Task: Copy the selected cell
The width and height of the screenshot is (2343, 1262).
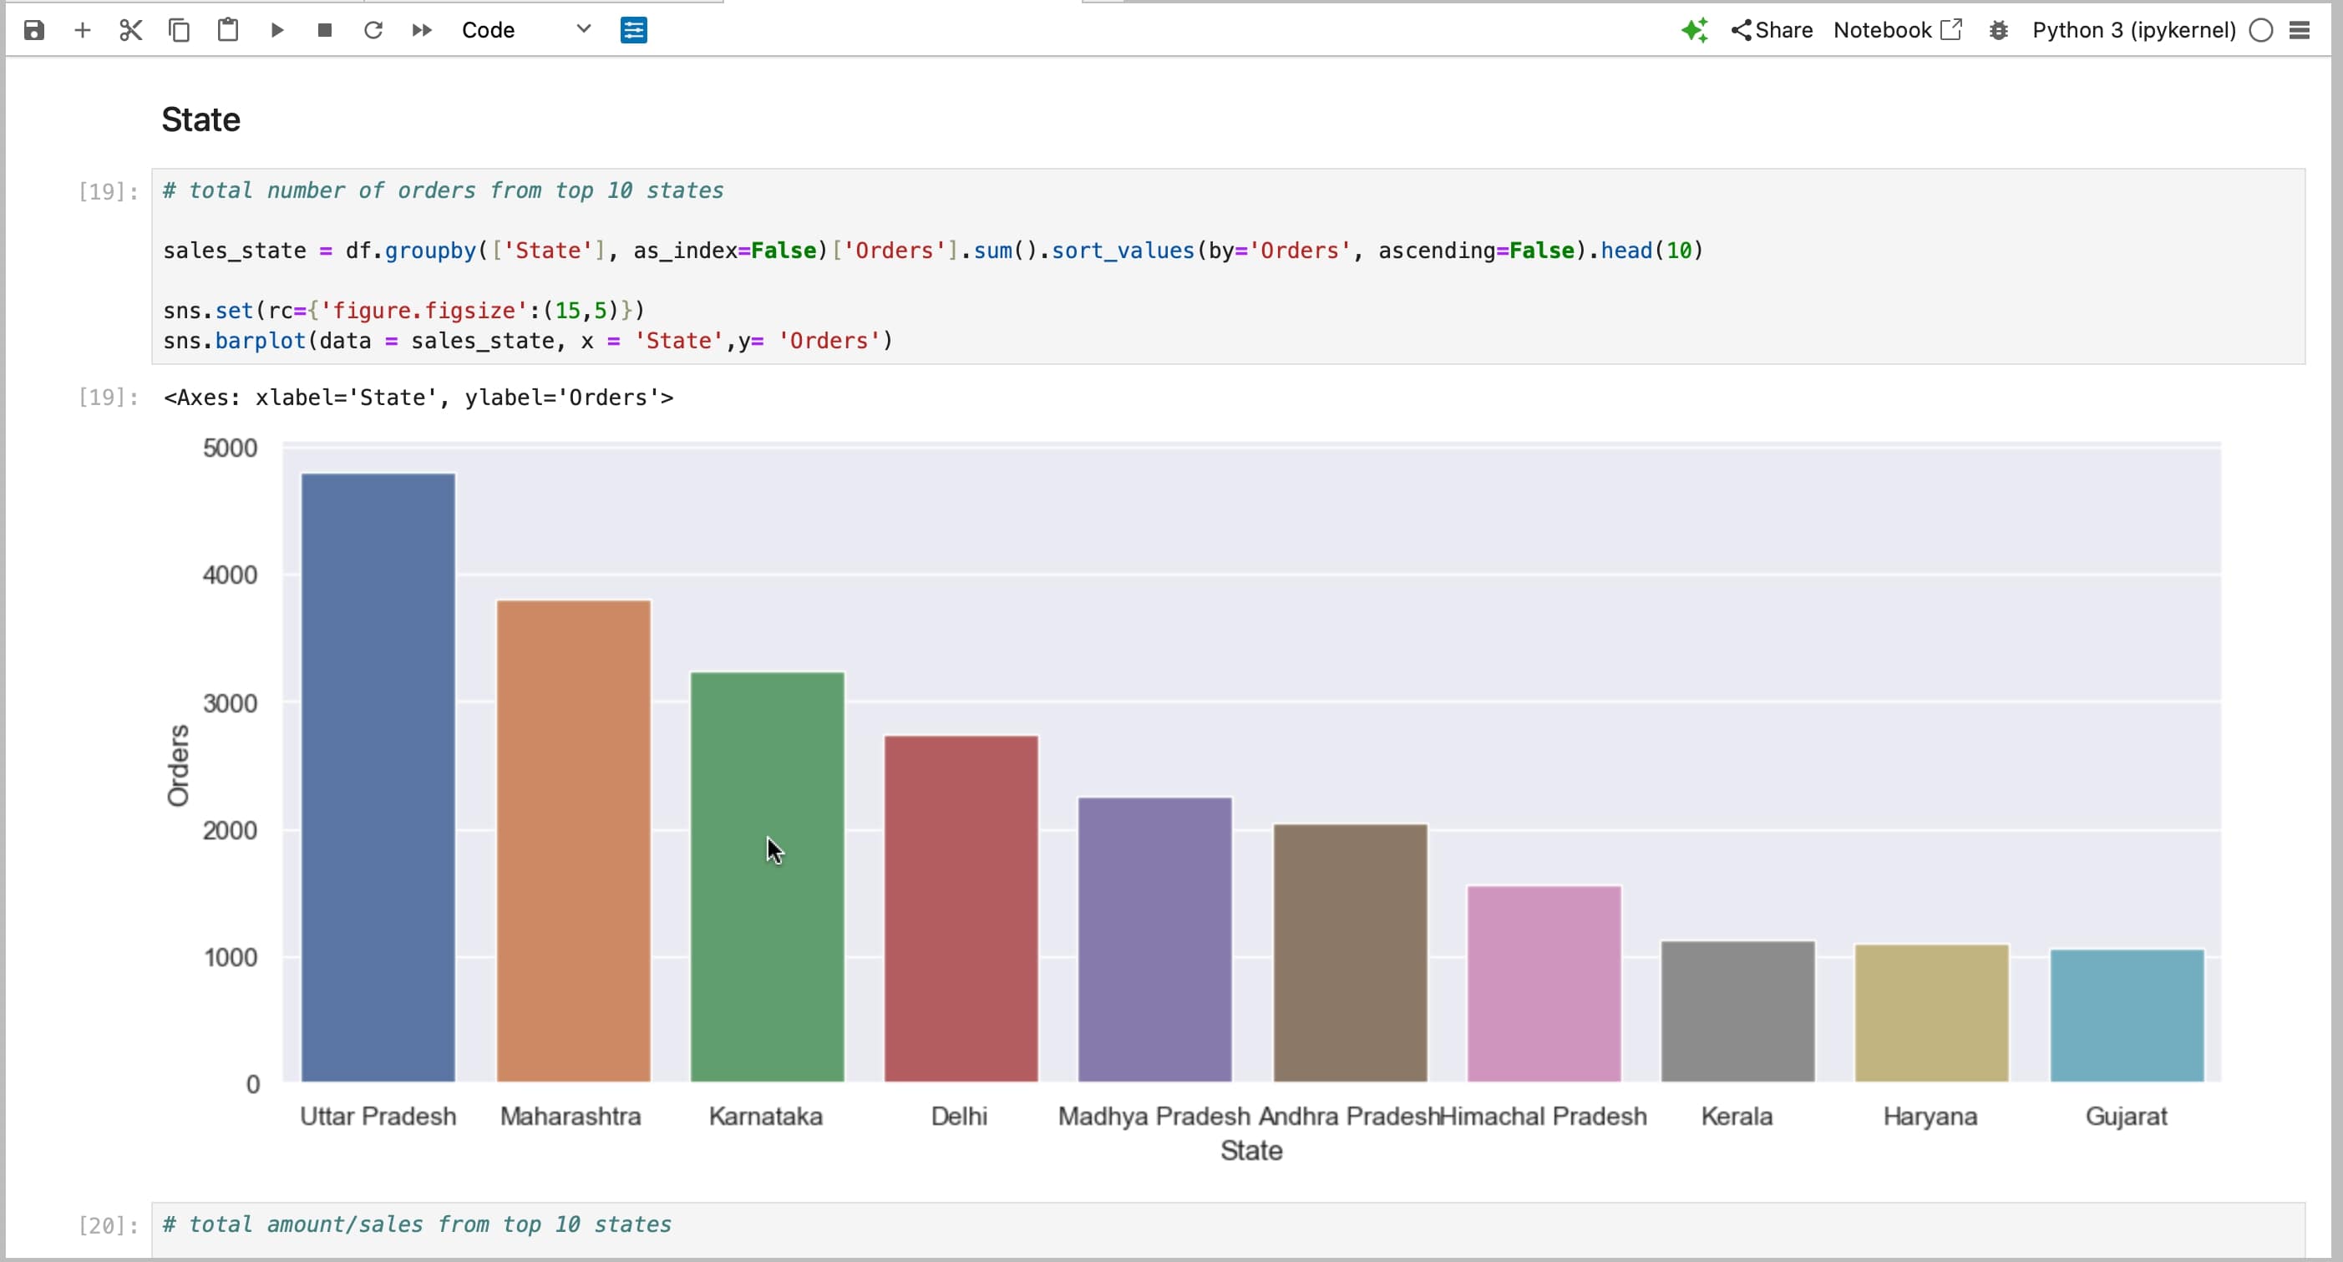Action: coord(180,30)
